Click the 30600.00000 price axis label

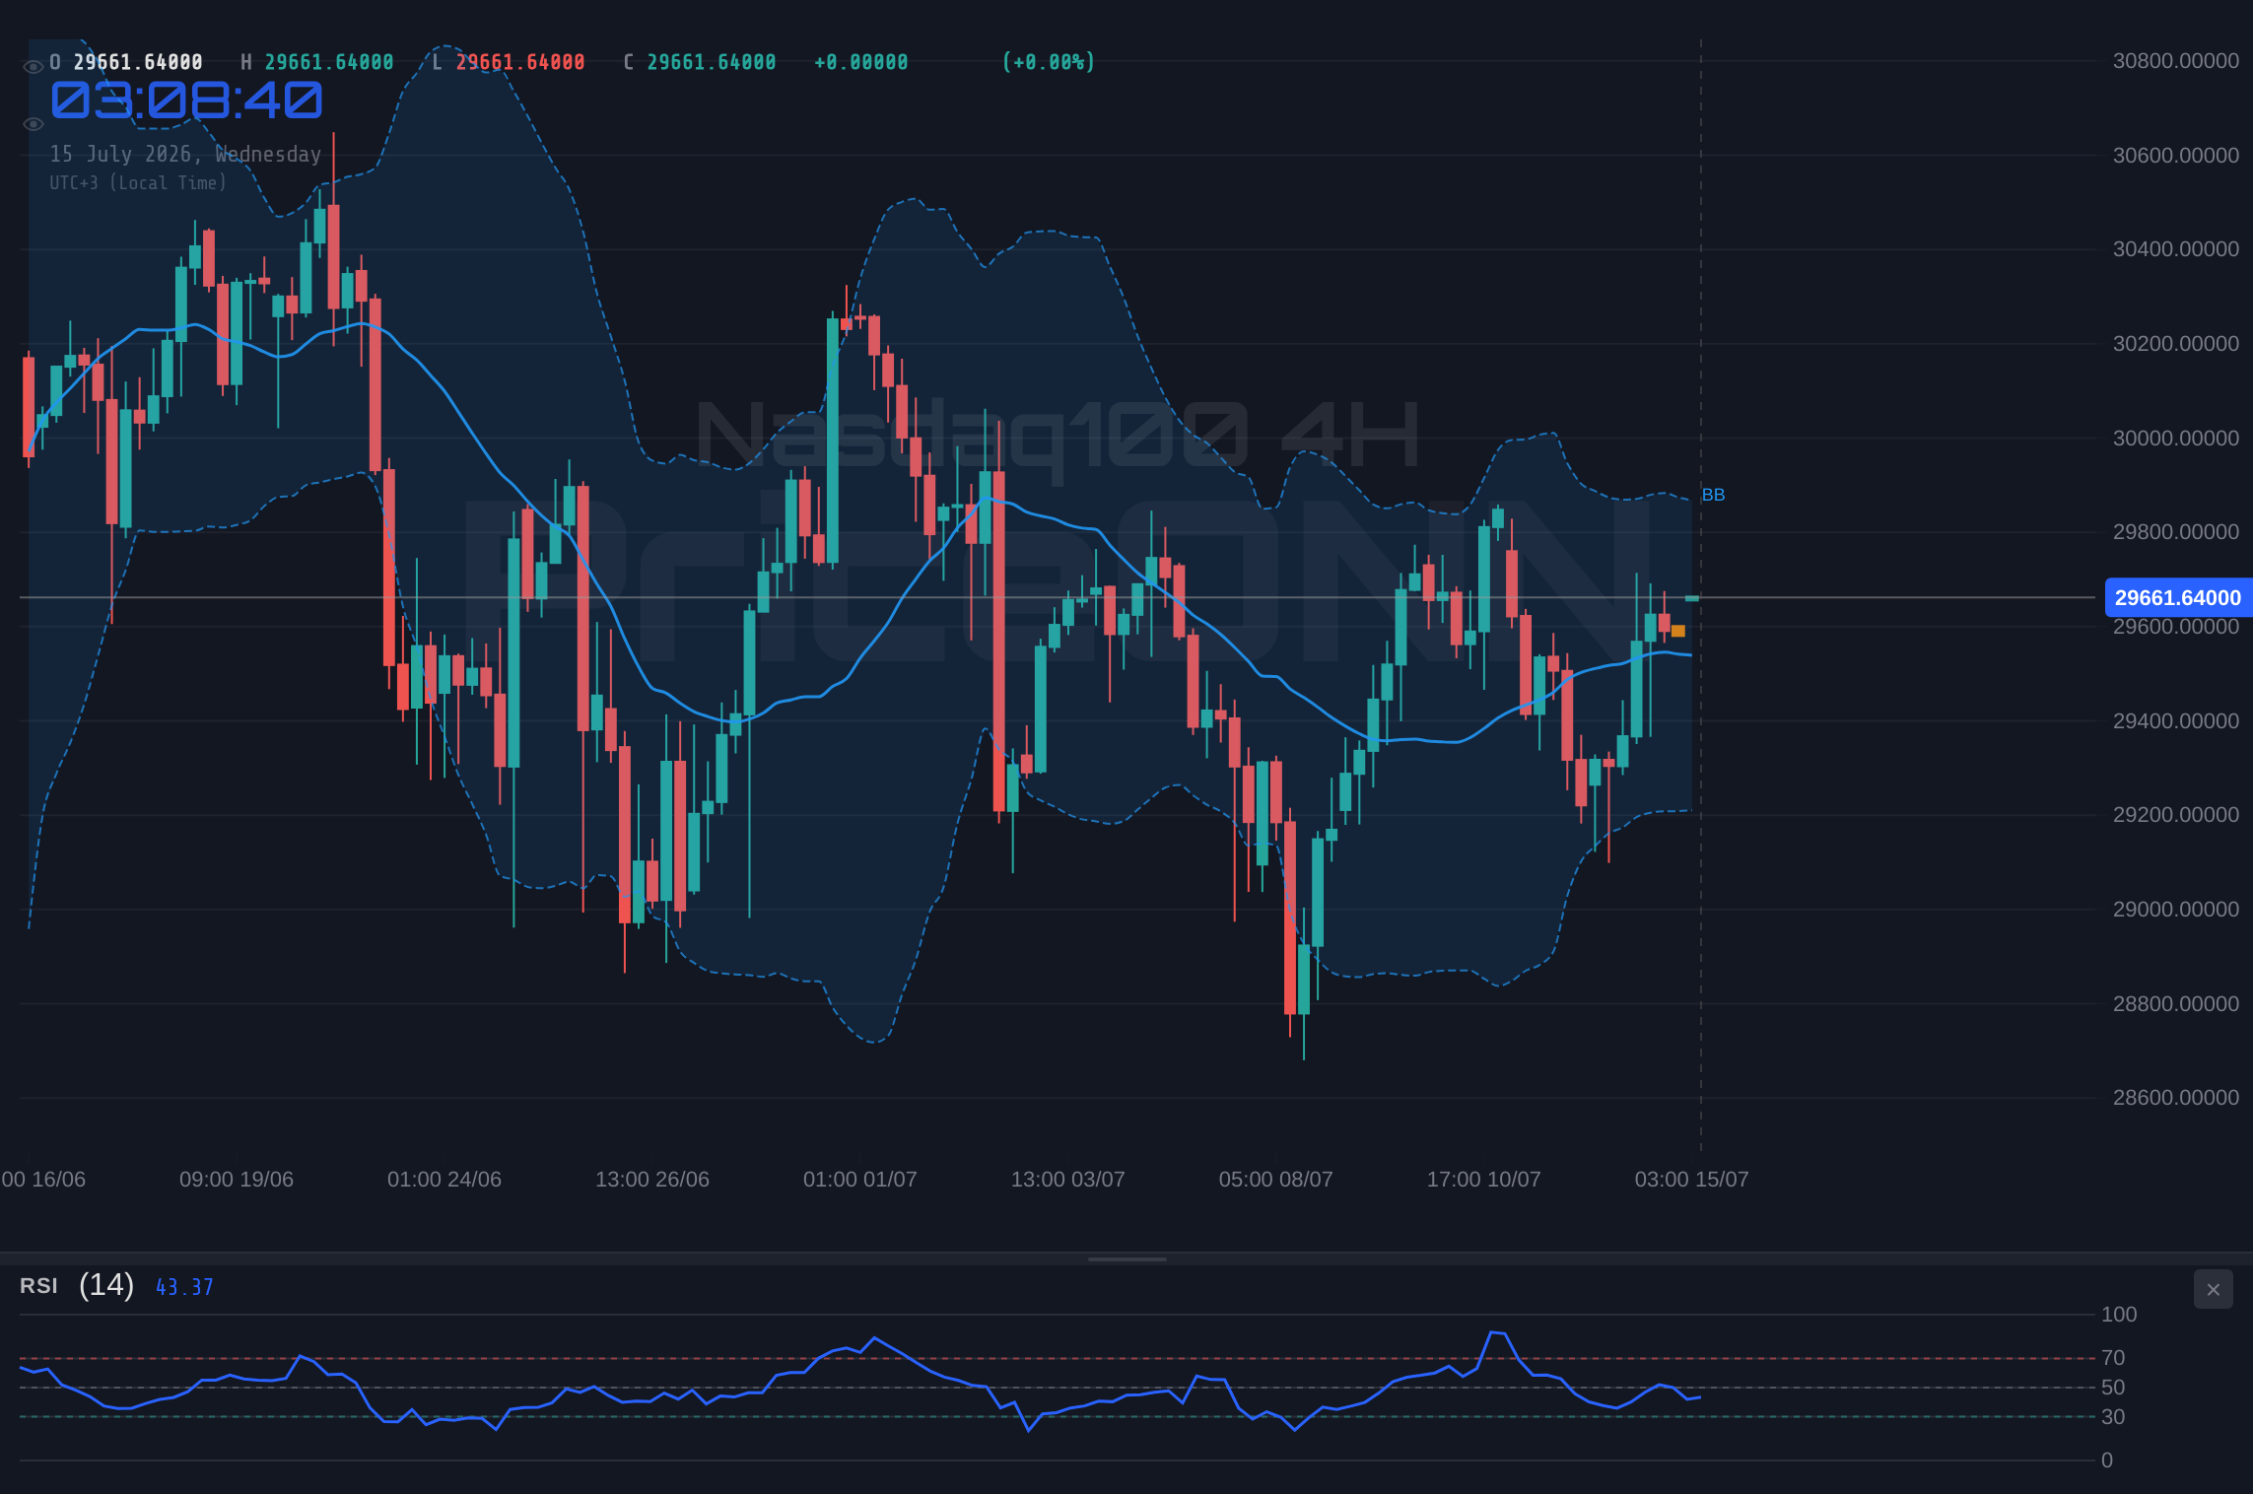pos(2176,156)
